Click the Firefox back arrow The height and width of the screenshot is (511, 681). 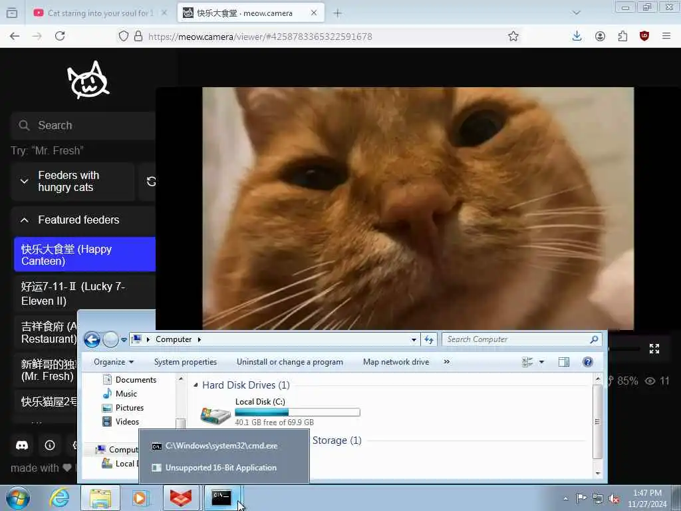(x=15, y=37)
